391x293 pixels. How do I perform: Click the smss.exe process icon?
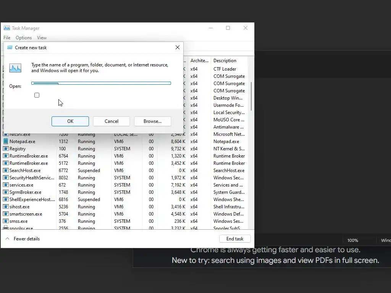pyautogui.click(x=5, y=221)
